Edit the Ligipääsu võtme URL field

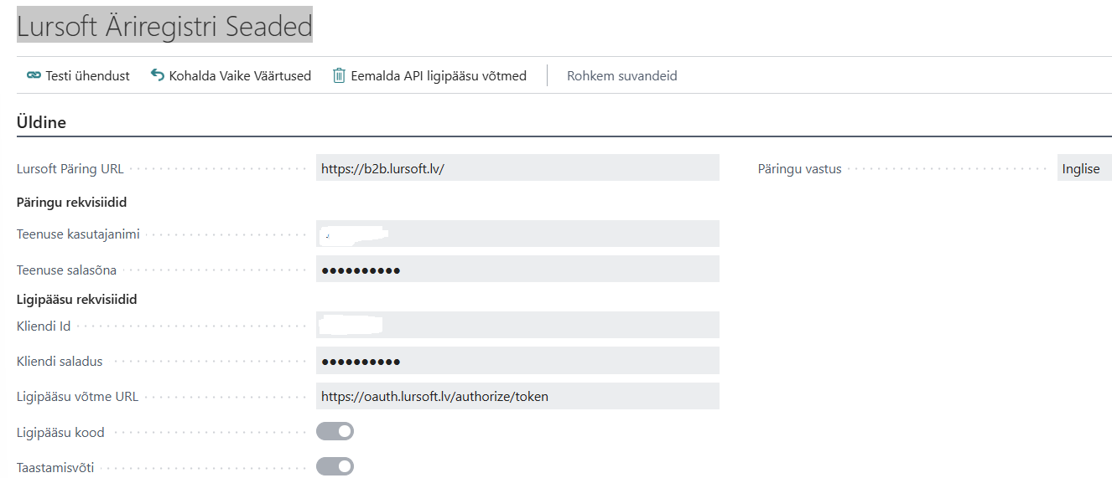tap(517, 396)
